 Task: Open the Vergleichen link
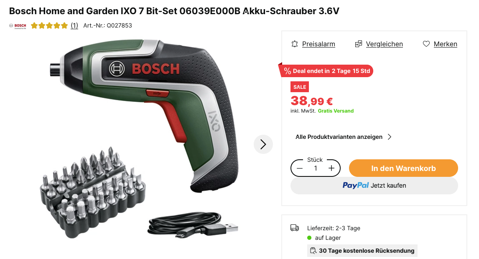pos(384,44)
